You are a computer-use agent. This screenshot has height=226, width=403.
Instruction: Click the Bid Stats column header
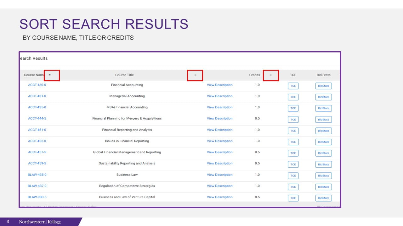coord(323,75)
